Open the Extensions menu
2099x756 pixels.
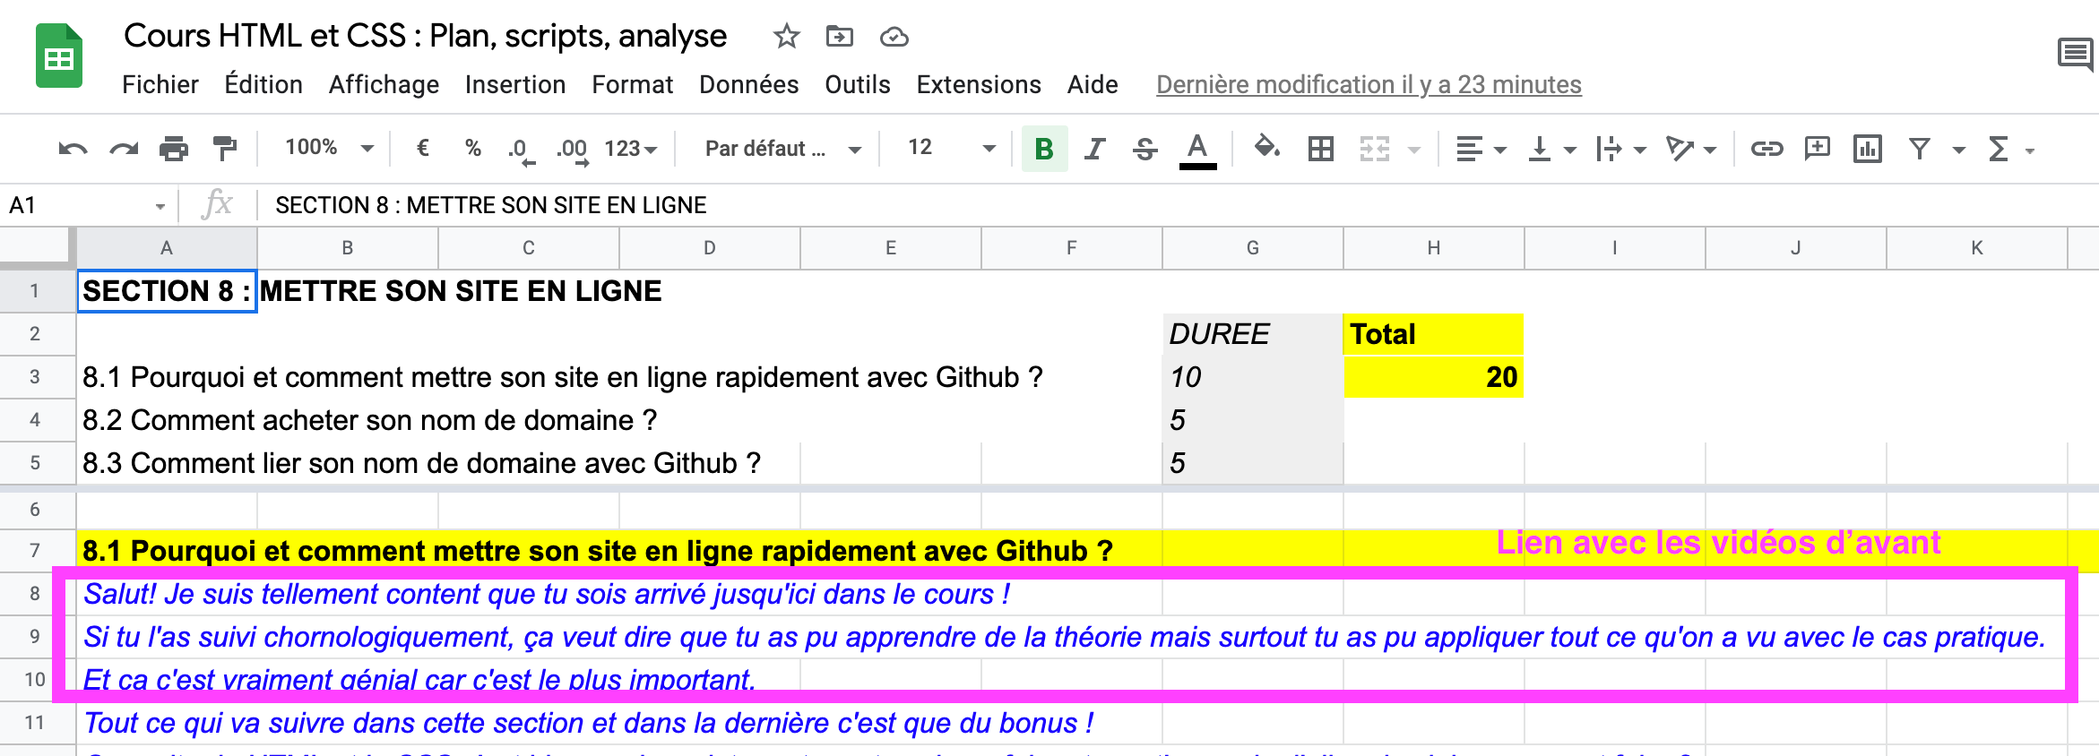point(979,84)
